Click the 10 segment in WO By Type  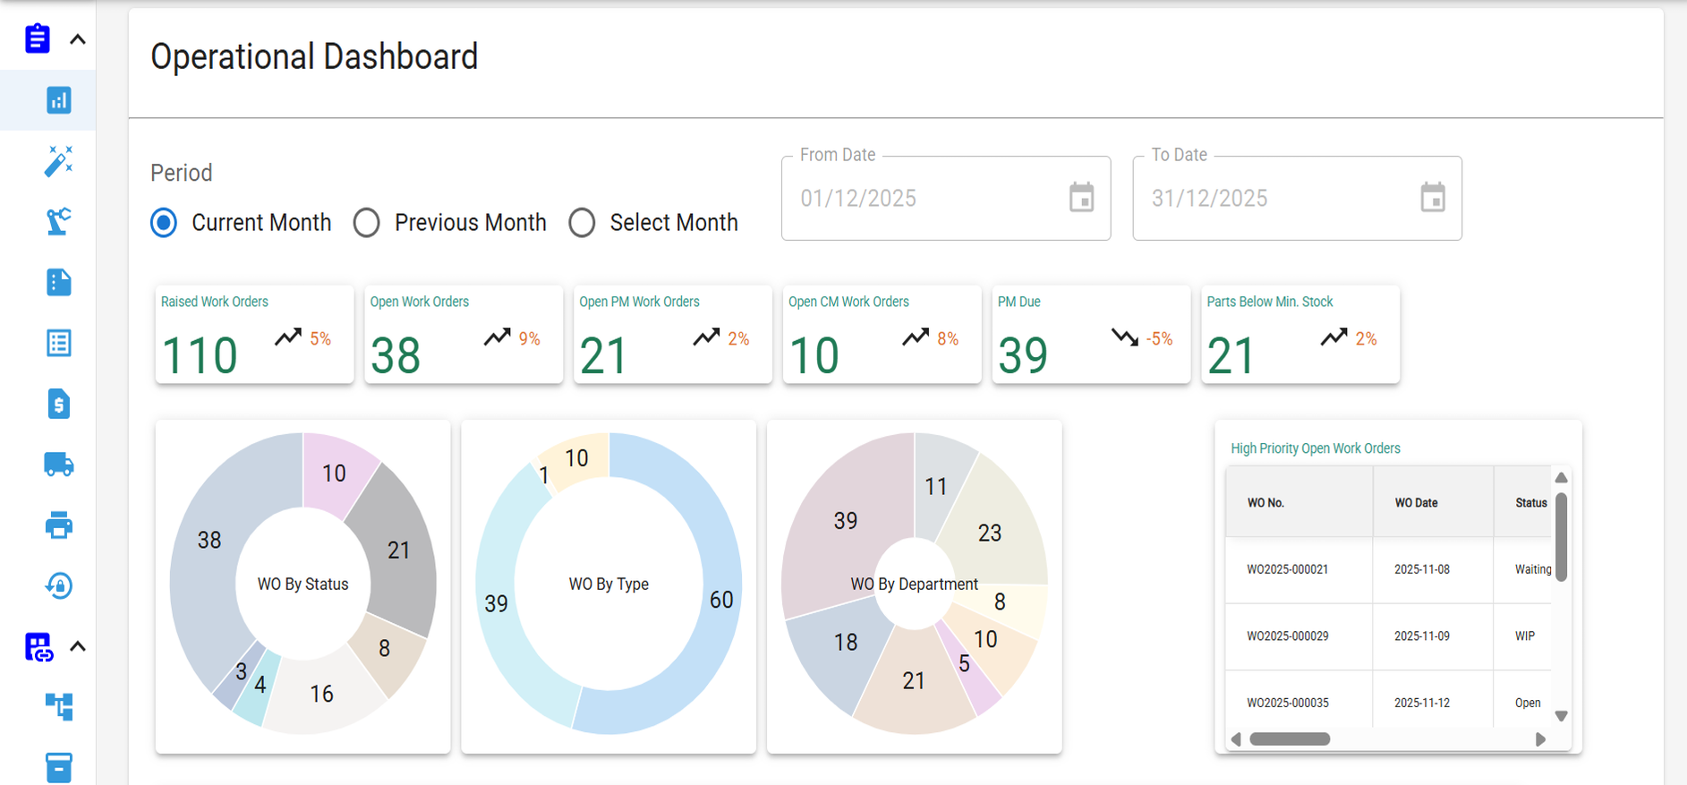(x=576, y=458)
